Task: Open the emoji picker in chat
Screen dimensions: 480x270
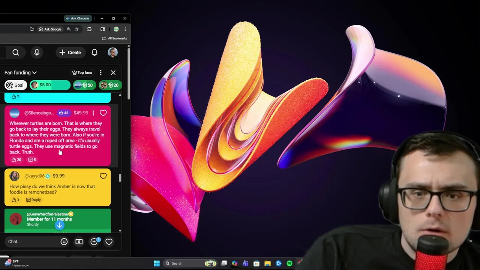Action: pos(64,242)
